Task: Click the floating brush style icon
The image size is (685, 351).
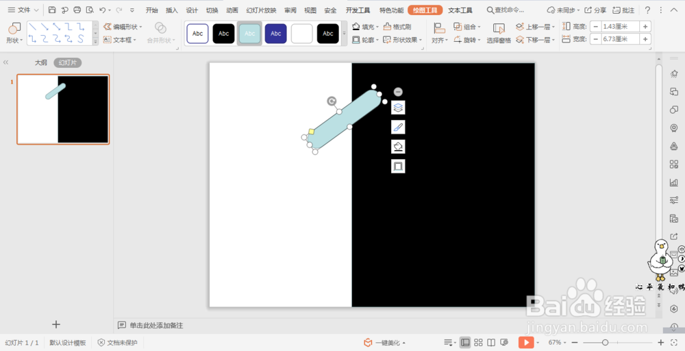Action: pyautogui.click(x=398, y=128)
